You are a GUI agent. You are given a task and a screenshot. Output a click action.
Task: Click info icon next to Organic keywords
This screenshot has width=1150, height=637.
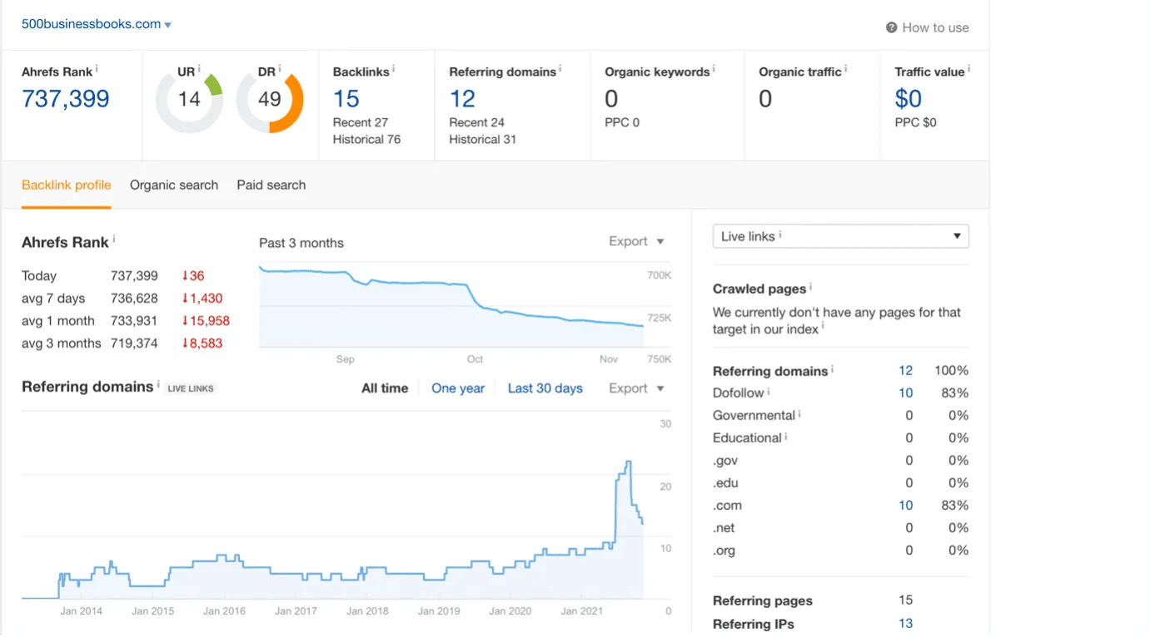pos(714,69)
